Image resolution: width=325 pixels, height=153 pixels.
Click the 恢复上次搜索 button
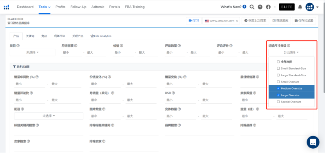255,21
